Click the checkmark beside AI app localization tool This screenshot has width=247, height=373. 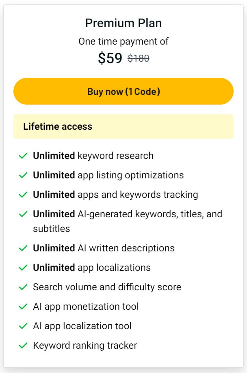tap(23, 326)
